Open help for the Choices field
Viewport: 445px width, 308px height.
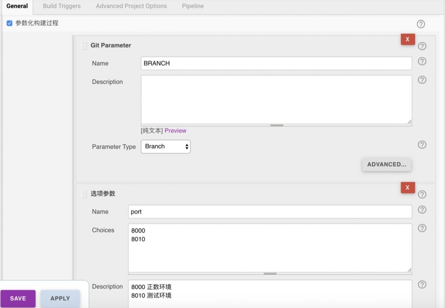421,228
